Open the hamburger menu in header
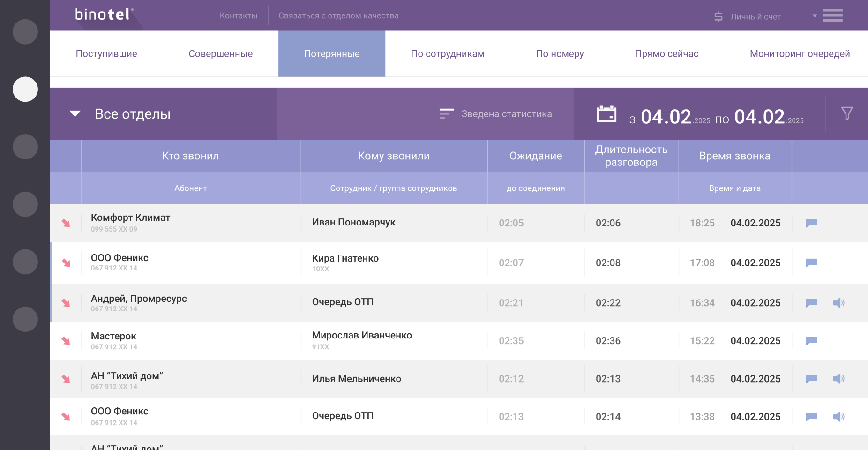The height and width of the screenshot is (450, 868). [833, 15]
